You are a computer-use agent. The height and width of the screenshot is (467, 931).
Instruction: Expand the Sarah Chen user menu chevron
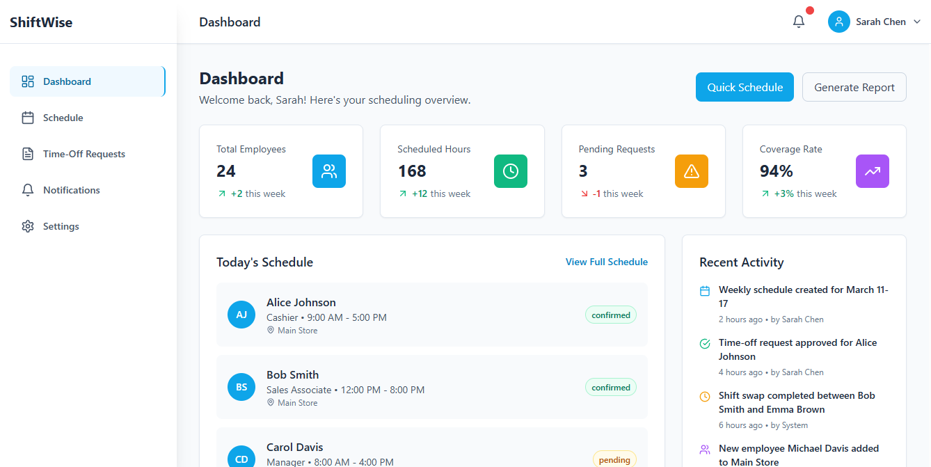tap(916, 22)
